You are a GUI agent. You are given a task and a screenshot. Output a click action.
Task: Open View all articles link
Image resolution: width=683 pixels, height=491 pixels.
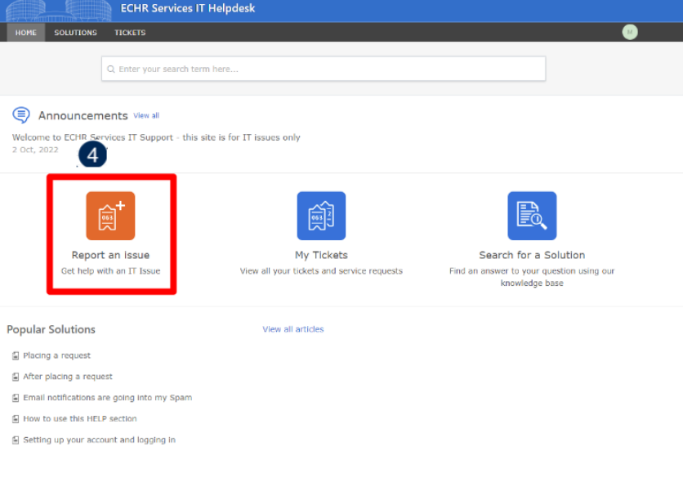click(x=293, y=329)
